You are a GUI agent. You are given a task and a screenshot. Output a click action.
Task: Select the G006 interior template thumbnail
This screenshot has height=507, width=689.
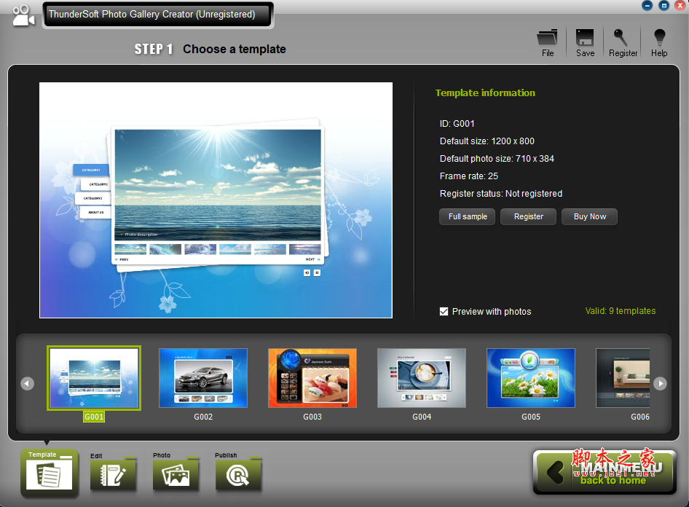[623, 378]
